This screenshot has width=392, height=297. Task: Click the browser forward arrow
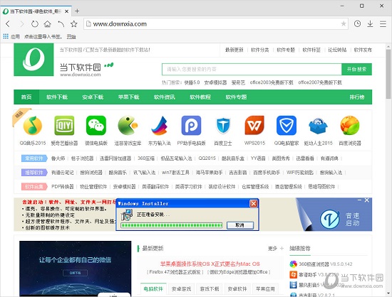pyautogui.click(x=22, y=24)
